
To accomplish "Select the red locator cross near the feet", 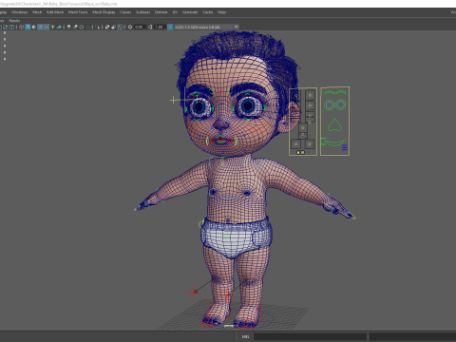I will [193, 293].
